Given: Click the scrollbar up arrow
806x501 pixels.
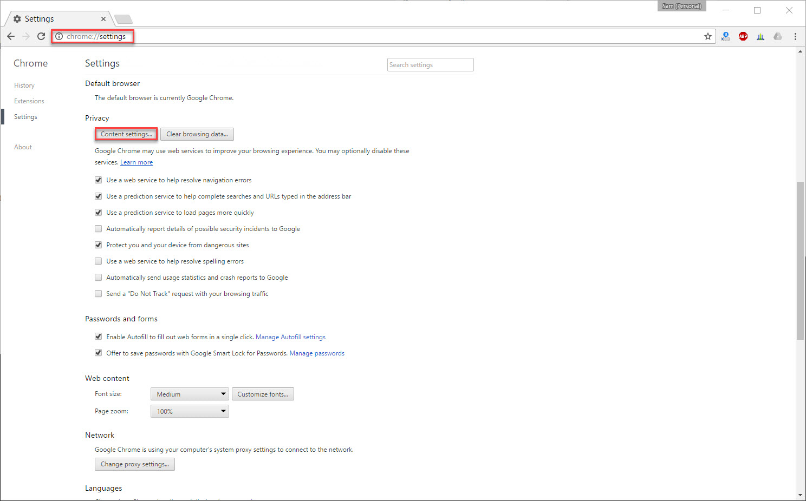Looking at the screenshot, I should tap(800, 51).
